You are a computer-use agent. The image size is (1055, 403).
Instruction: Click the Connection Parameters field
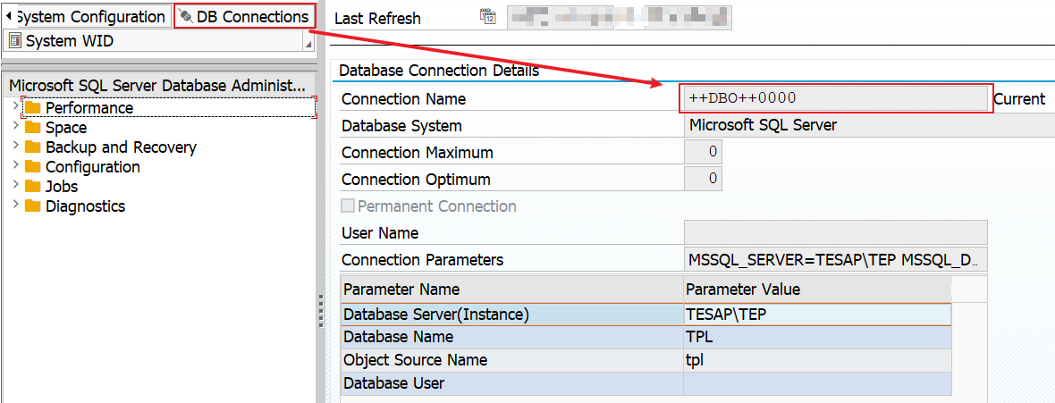tap(836, 260)
